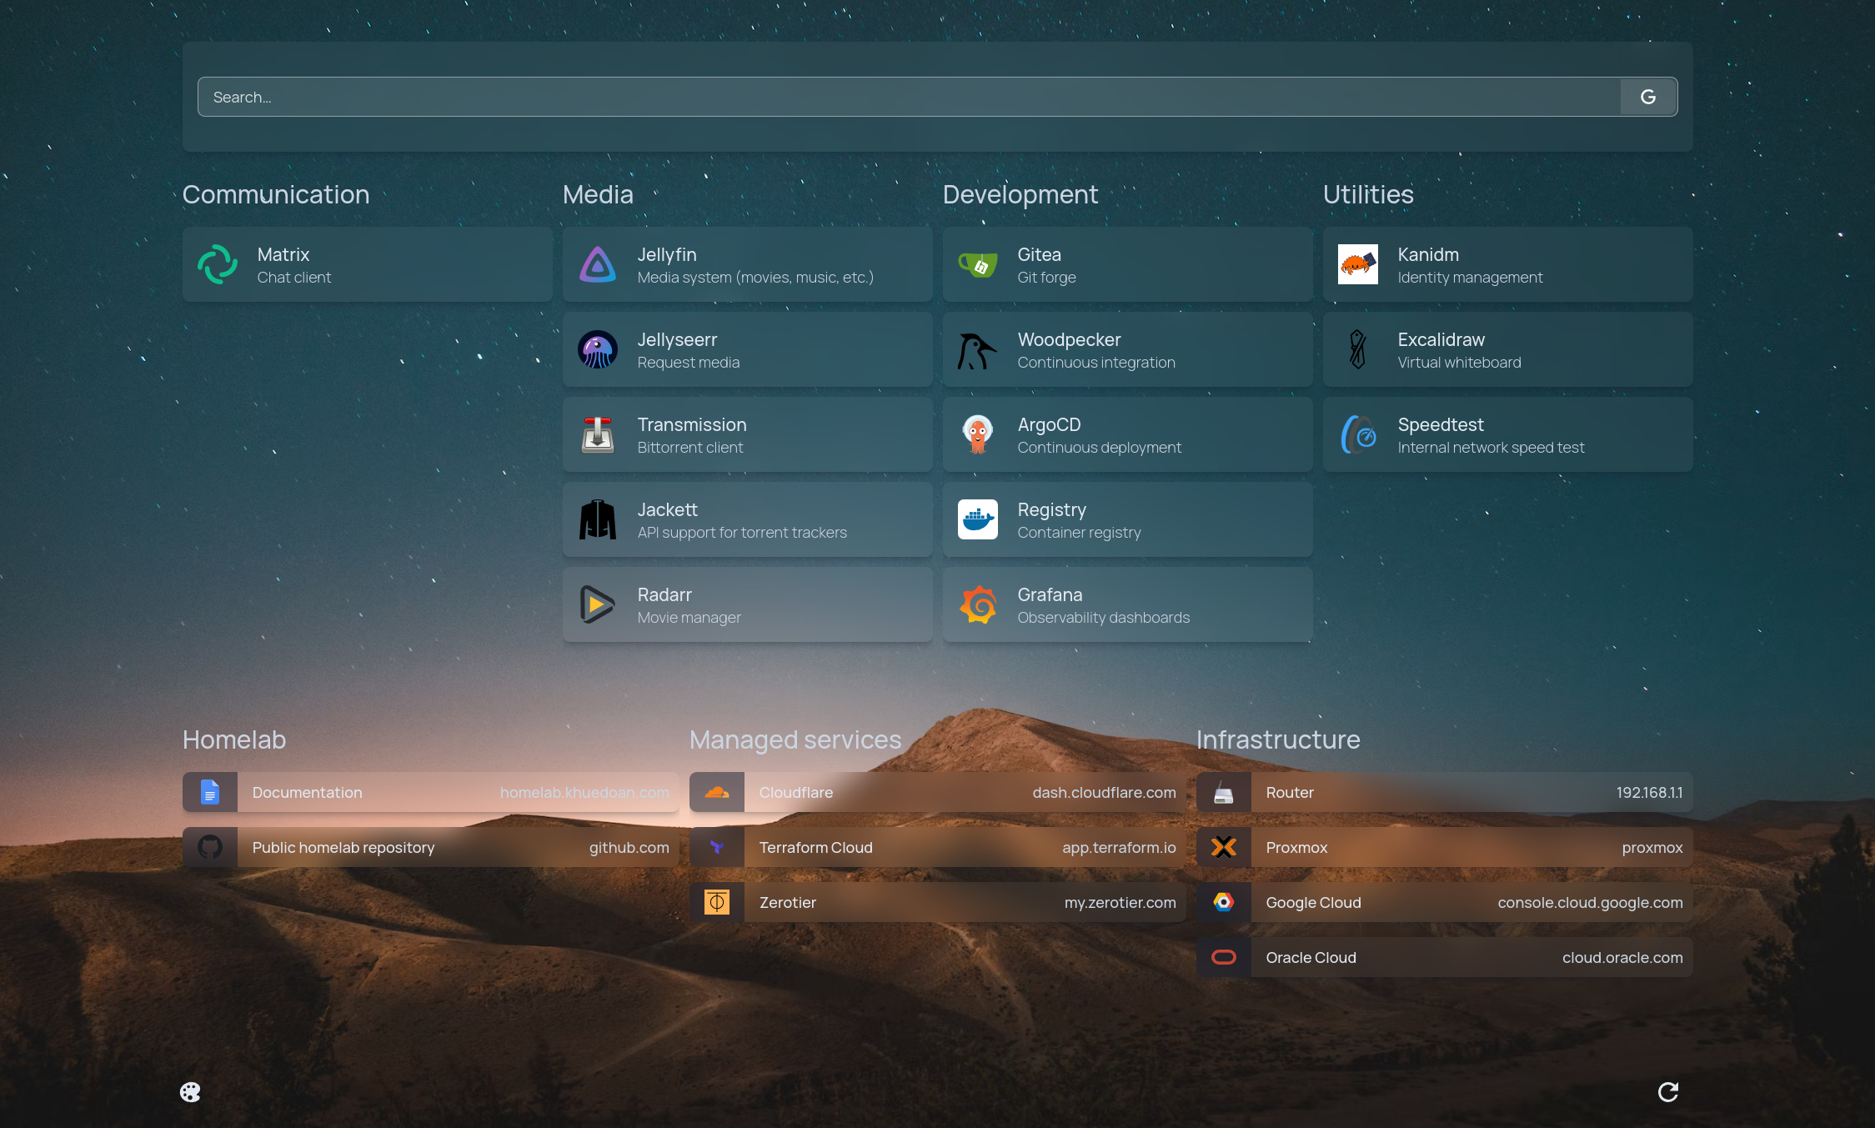The width and height of the screenshot is (1875, 1128).
Task: Click the Google search button
Action: (x=1648, y=97)
